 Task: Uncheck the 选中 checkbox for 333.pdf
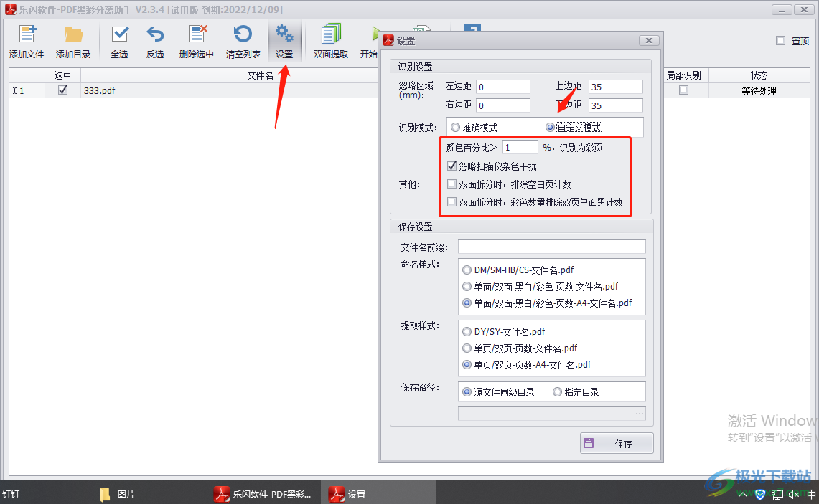point(62,90)
